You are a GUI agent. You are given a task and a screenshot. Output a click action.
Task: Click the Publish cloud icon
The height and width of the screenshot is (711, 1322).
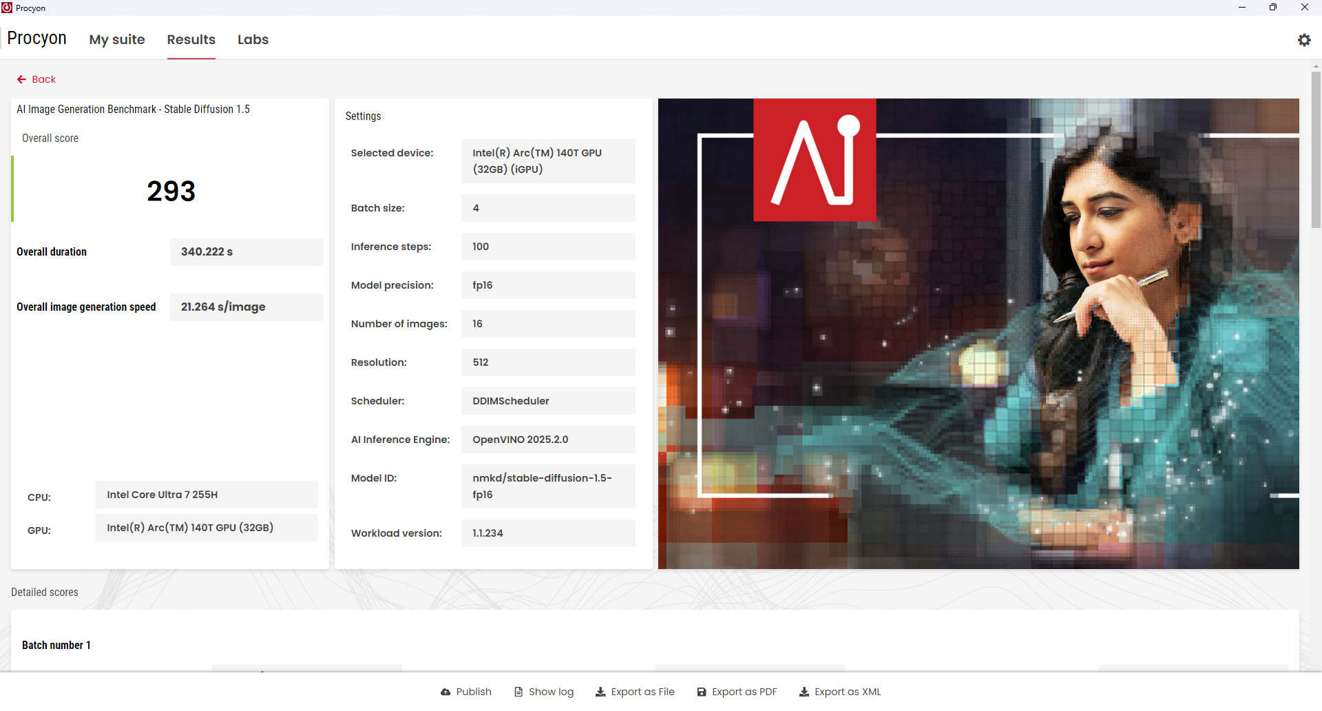(x=445, y=692)
